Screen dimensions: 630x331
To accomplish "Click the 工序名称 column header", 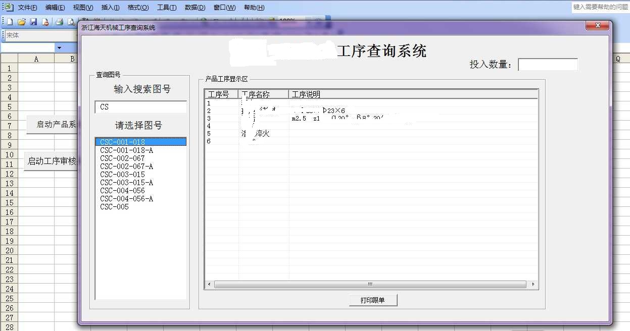I will [263, 94].
